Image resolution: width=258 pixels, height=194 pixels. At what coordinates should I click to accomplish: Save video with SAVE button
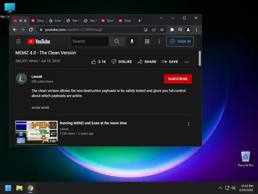click(170, 62)
